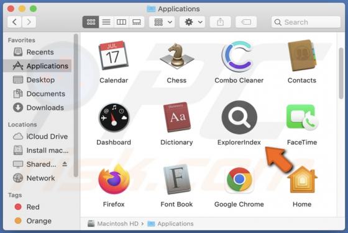
Task: Select Applications in the sidebar
Action: [x=38, y=66]
